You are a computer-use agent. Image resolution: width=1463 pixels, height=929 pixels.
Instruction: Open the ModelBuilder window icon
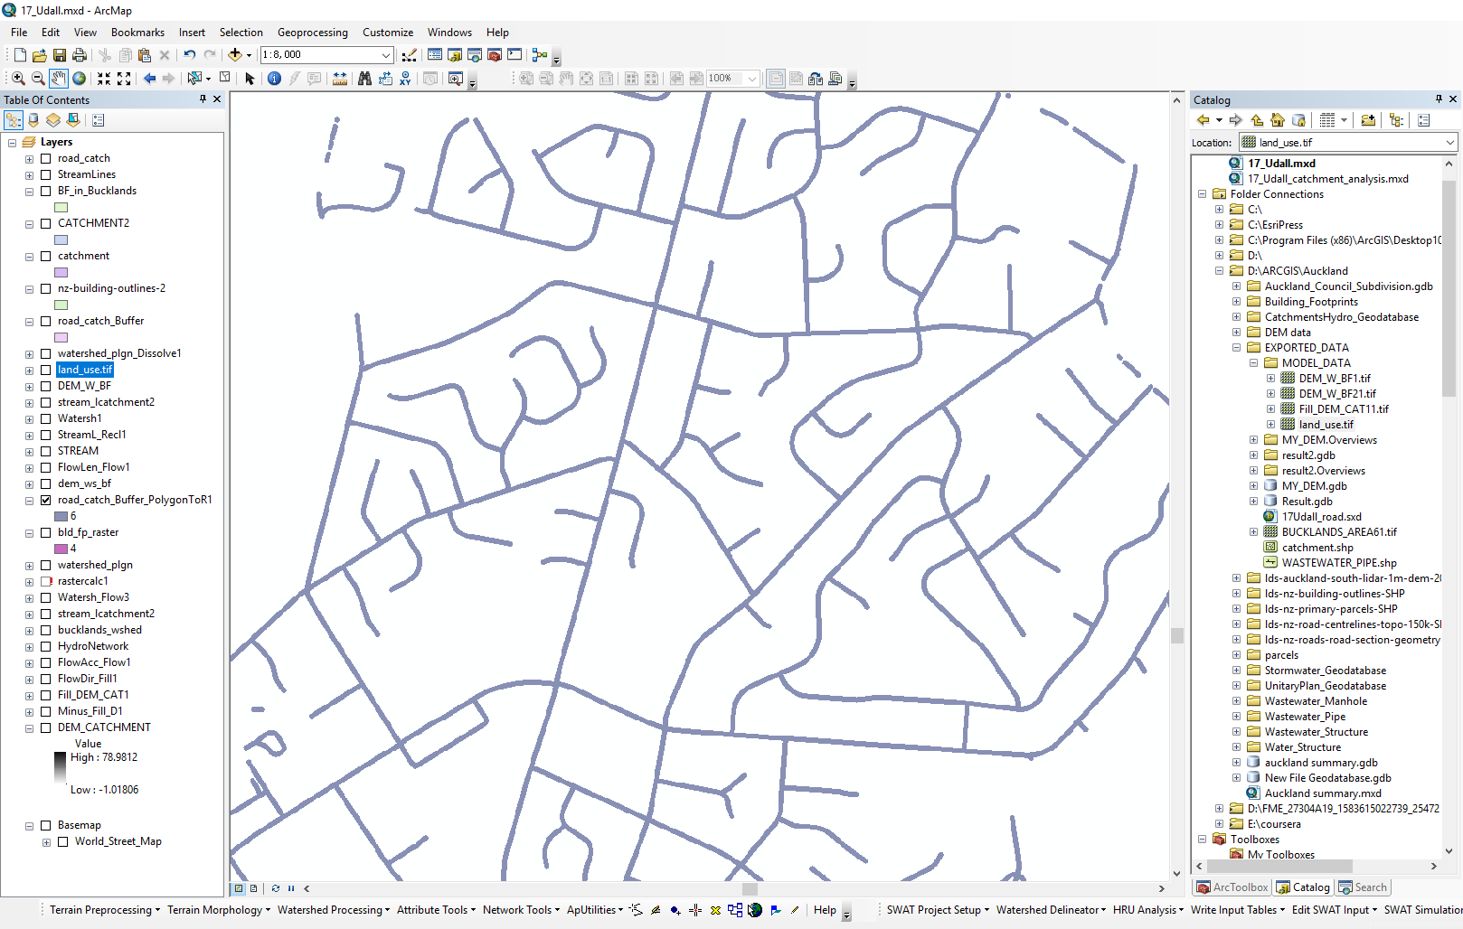(540, 55)
